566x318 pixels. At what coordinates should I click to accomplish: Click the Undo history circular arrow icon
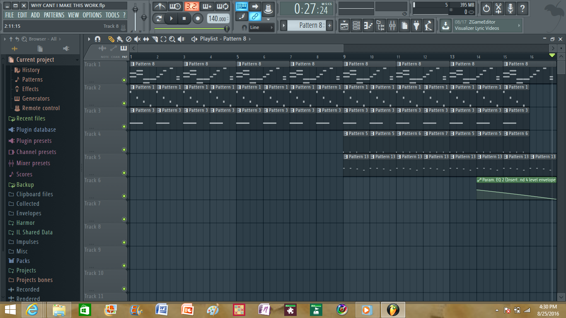click(x=486, y=8)
